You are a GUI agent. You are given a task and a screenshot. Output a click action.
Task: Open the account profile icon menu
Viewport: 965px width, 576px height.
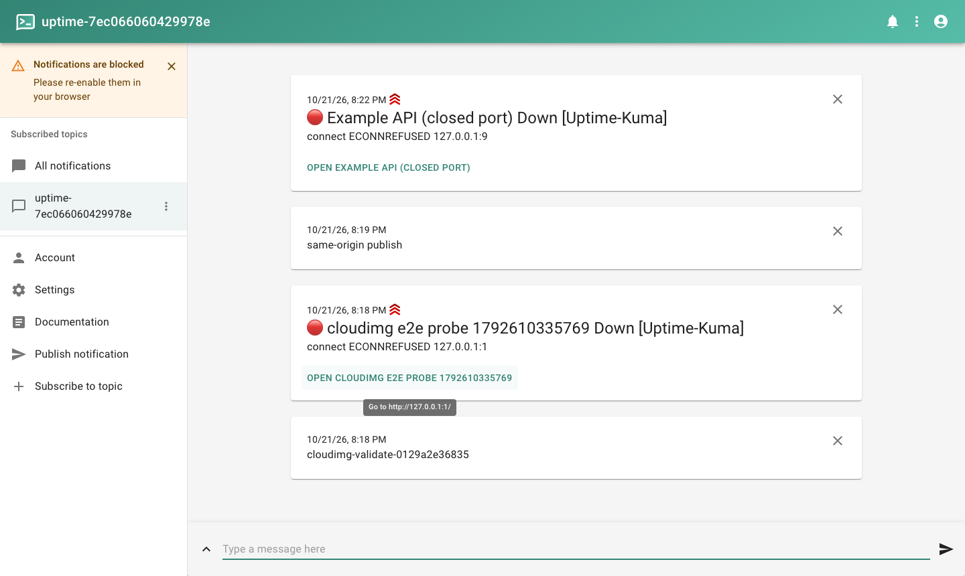coord(941,21)
